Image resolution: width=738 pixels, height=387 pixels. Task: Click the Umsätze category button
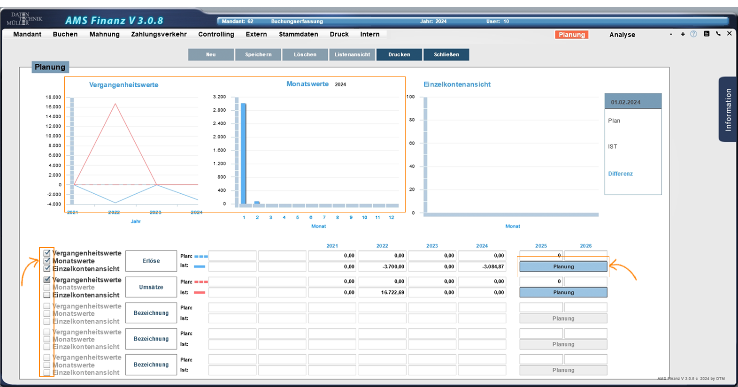pos(151,287)
